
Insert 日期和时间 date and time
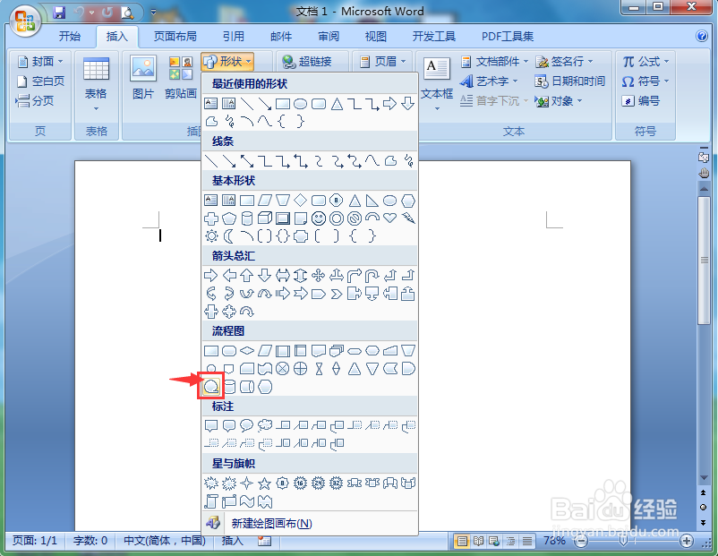point(569,81)
